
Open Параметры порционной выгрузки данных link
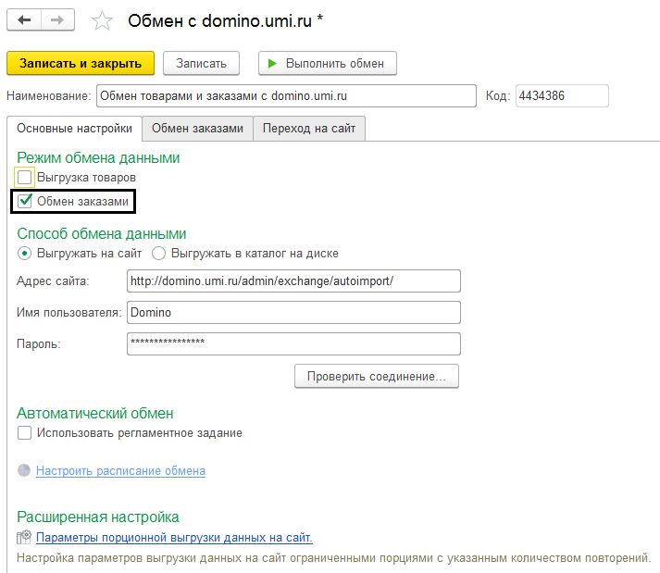pyautogui.click(x=174, y=538)
